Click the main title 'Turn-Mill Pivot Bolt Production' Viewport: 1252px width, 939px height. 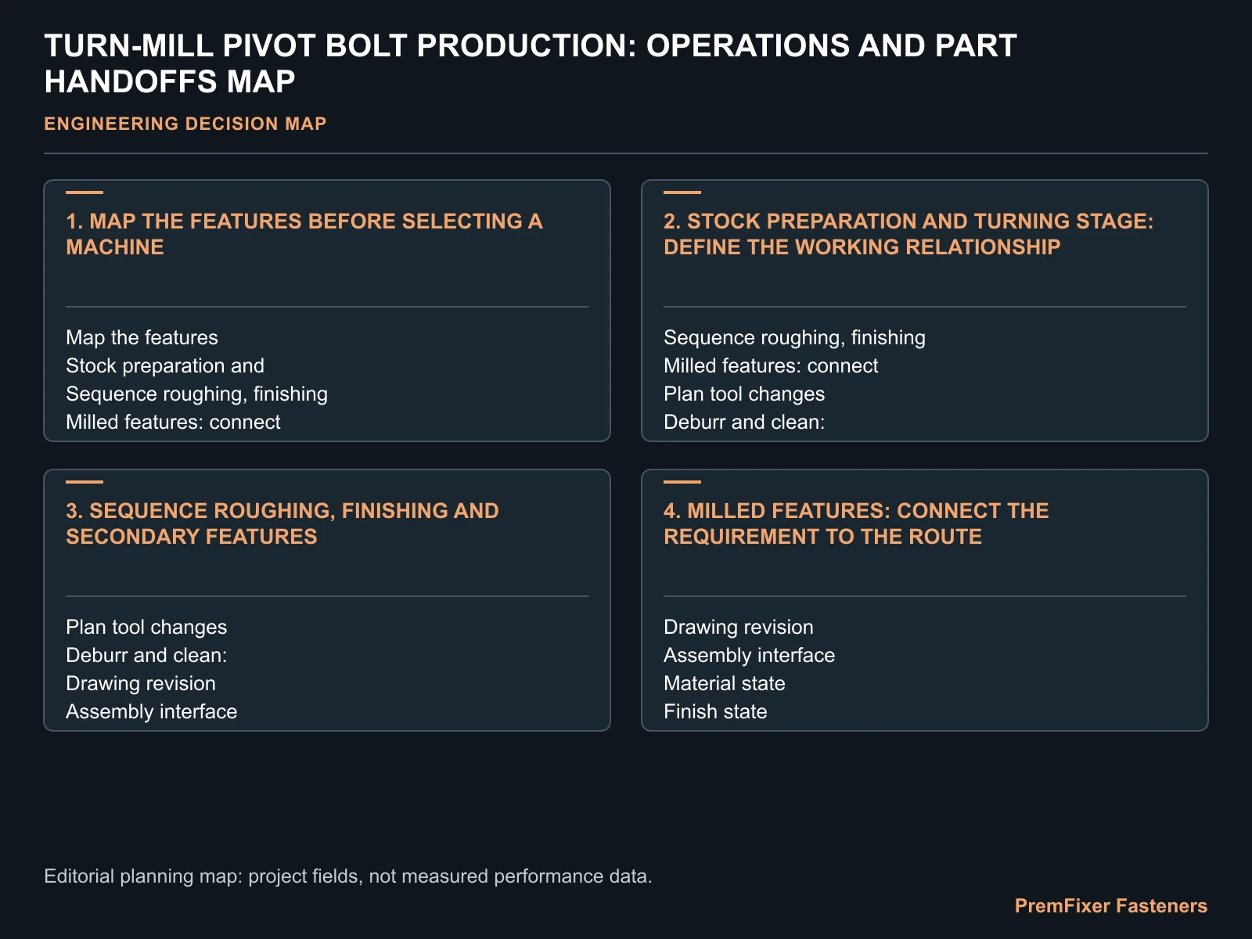pyautogui.click(x=530, y=63)
